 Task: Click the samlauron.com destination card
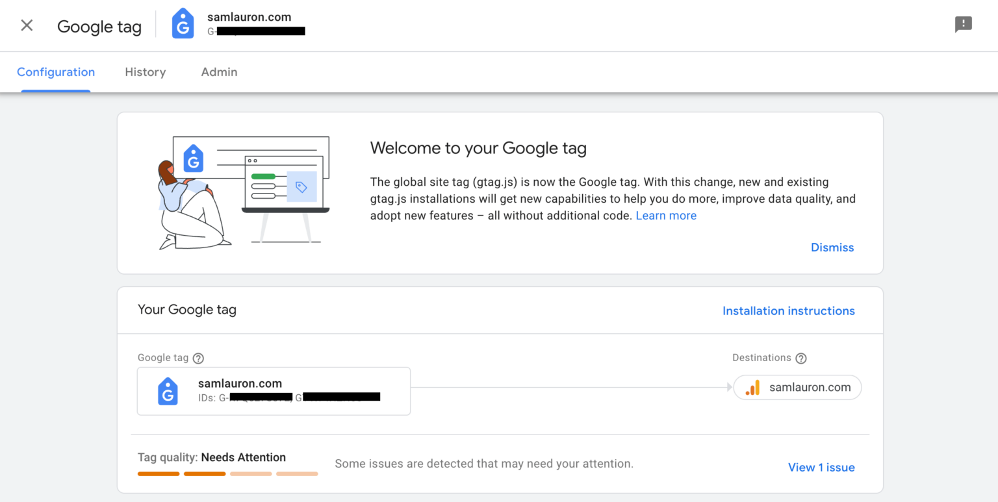point(797,387)
